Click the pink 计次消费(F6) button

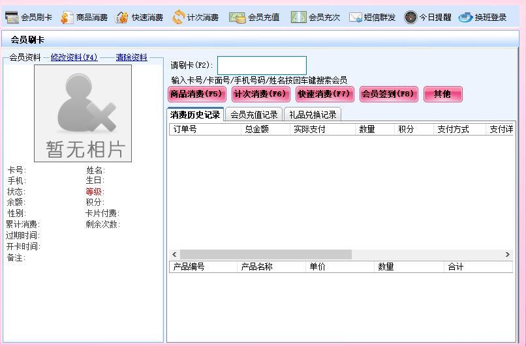pos(260,94)
